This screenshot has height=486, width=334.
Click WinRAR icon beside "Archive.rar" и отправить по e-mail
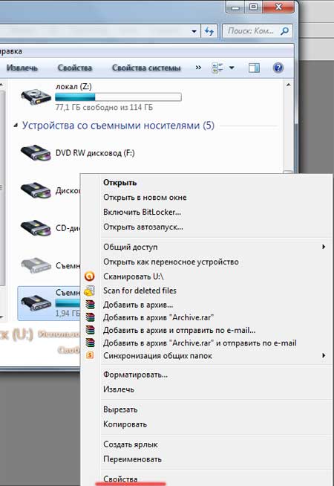tap(90, 343)
